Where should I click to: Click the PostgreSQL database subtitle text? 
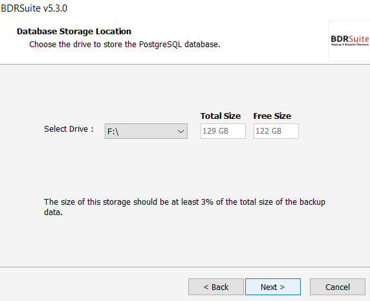point(125,45)
